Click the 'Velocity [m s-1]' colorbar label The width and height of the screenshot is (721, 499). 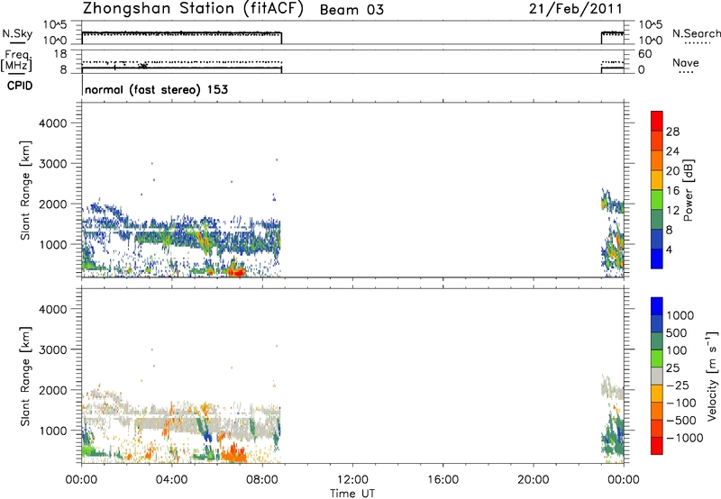coord(712,376)
